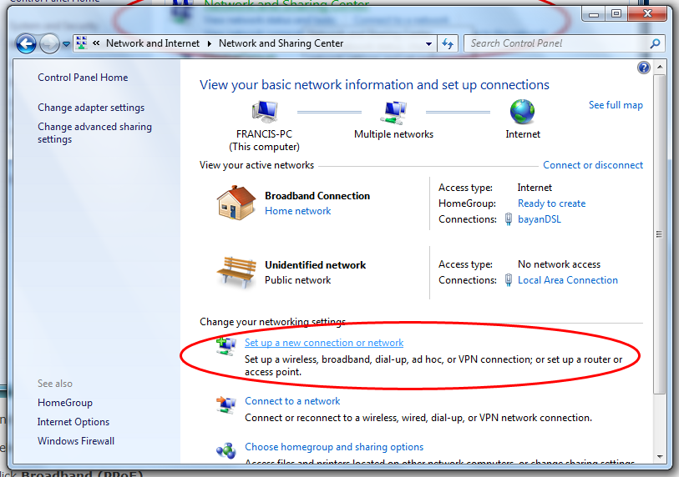679x477 pixels.
Task: Click the Broadband Connection house icon
Action: pos(236,203)
